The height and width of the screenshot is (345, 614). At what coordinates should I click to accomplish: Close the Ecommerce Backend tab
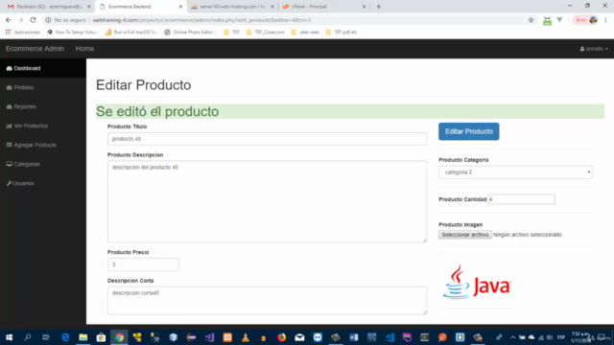tap(180, 7)
